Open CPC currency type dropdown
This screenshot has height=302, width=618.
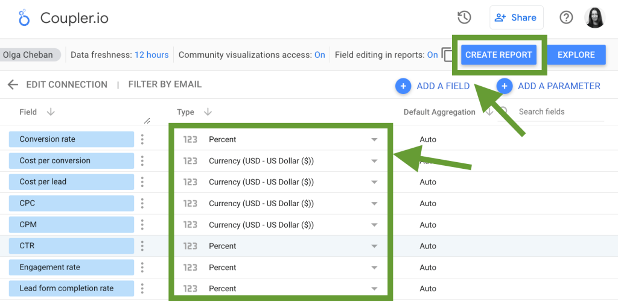click(x=374, y=204)
